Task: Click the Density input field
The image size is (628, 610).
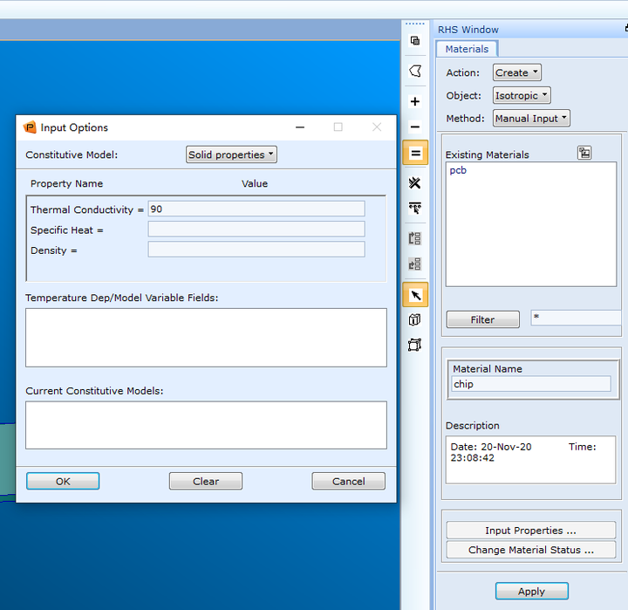Action: pyautogui.click(x=256, y=250)
